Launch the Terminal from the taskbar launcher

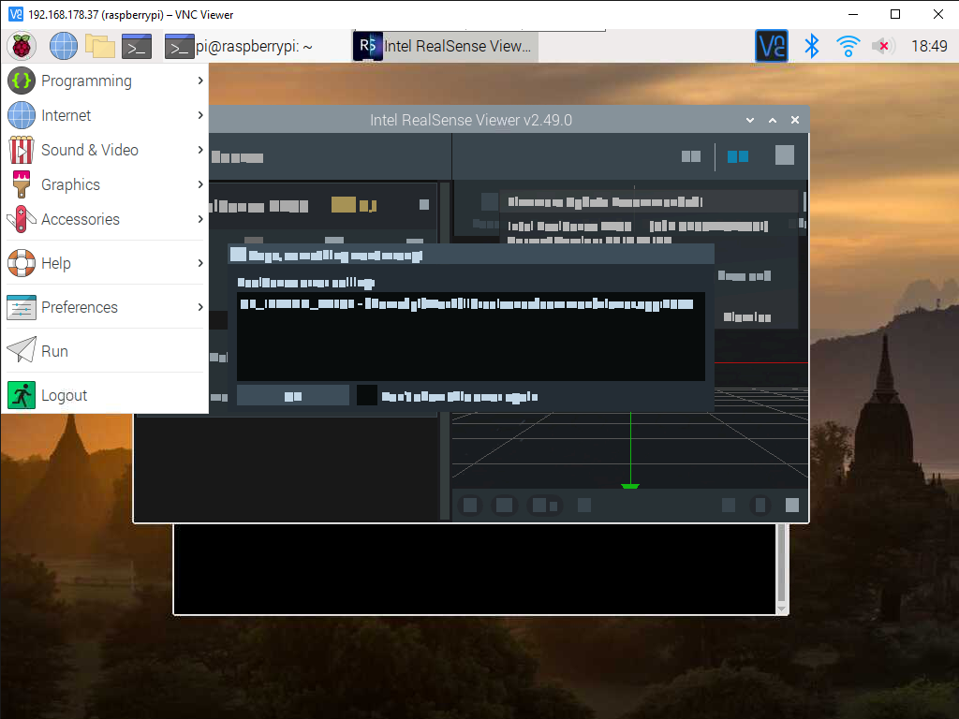[137, 47]
